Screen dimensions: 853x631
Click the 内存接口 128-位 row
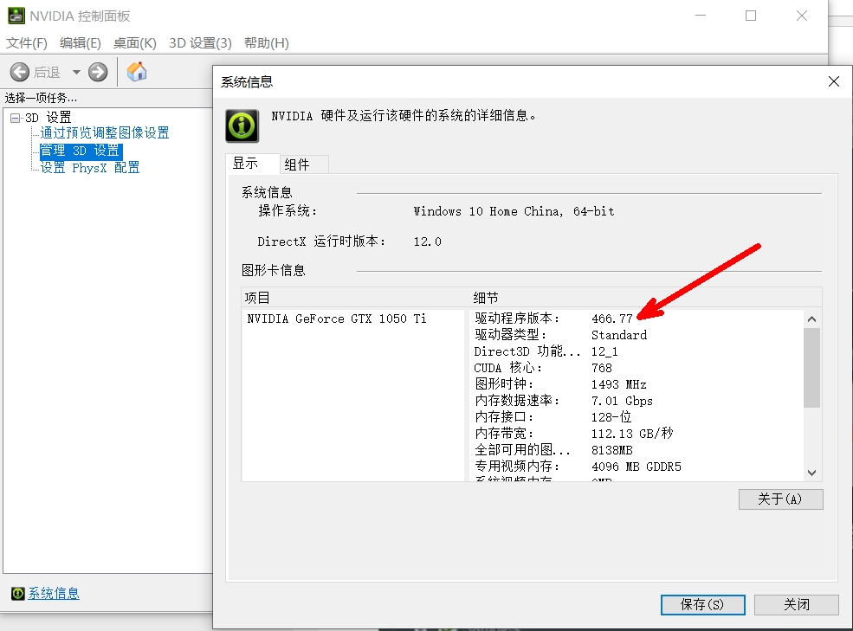(x=553, y=417)
